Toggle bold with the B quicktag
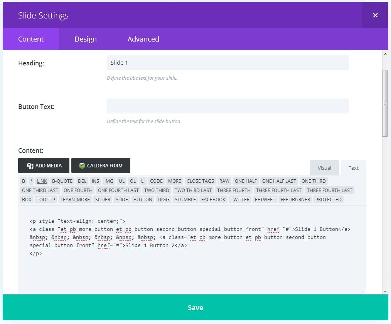Viewport: 391px width, 324px height. tap(24, 181)
